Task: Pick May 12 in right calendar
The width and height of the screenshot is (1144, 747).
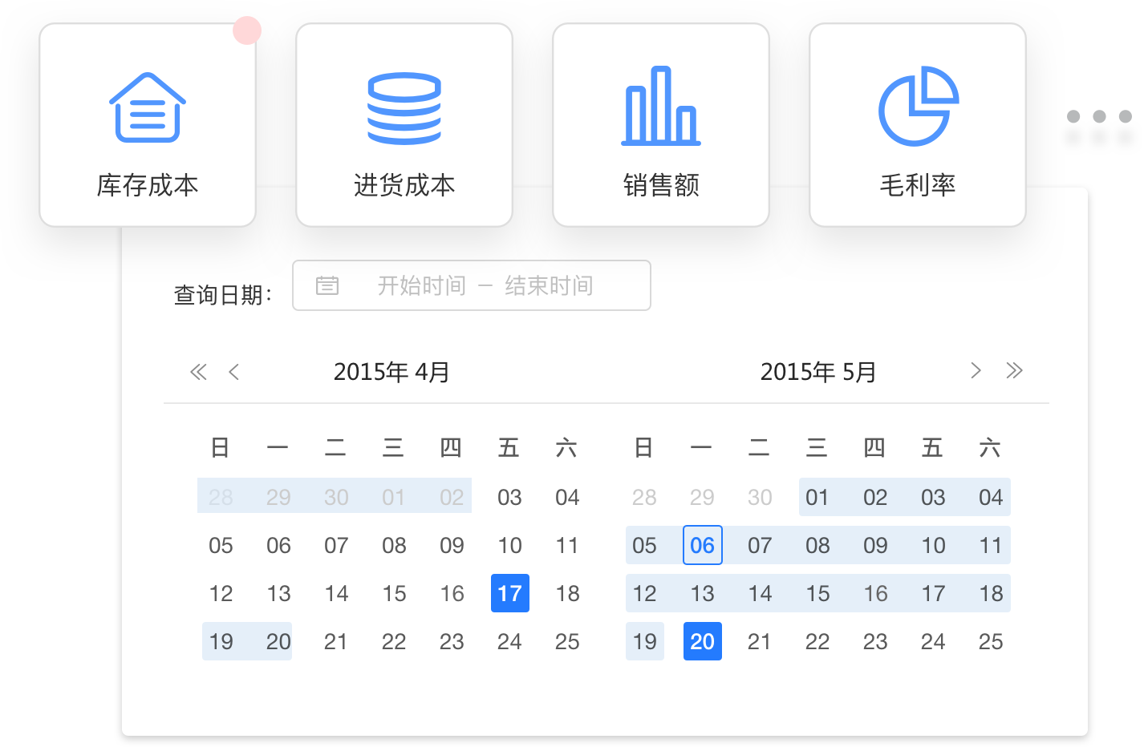Action: pos(645,593)
